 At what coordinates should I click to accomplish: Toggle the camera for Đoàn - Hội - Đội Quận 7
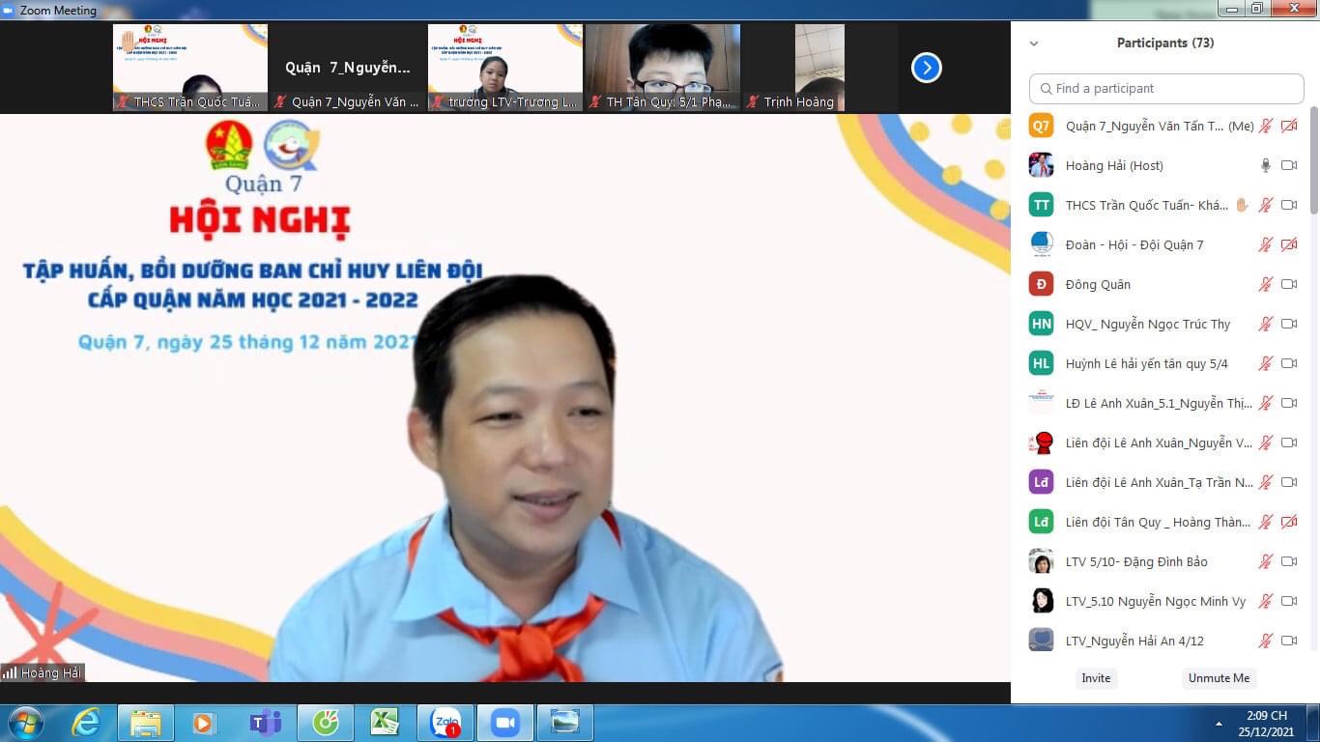(1289, 244)
